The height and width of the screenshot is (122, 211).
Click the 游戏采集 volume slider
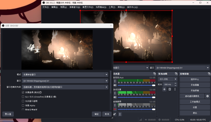pyautogui.click(x=136, y=97)
